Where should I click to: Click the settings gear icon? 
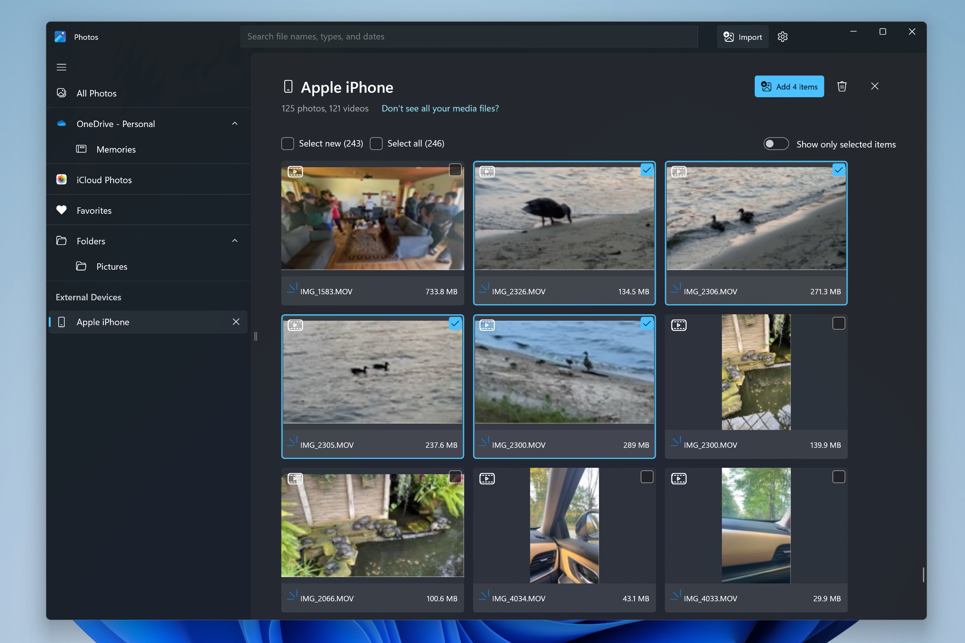pyautogui.click(x=782, y=37)
